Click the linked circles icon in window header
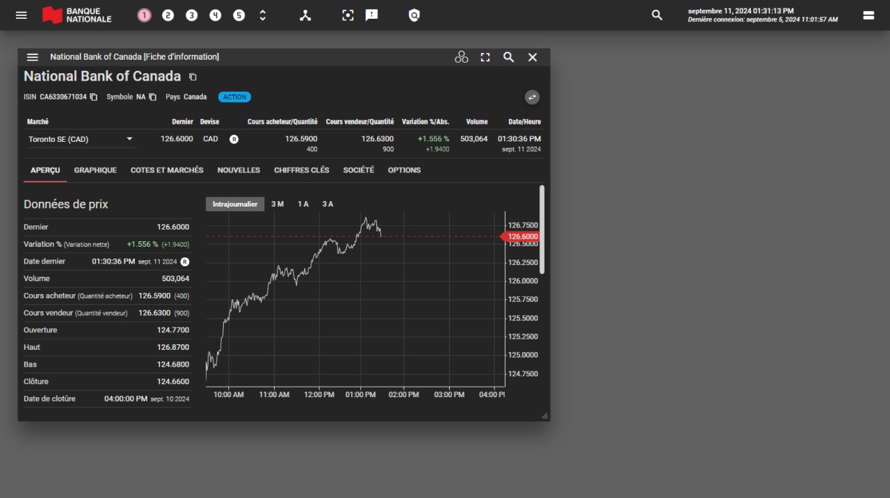The width and height of the screenshot is (890, 498). click(461, 57)
